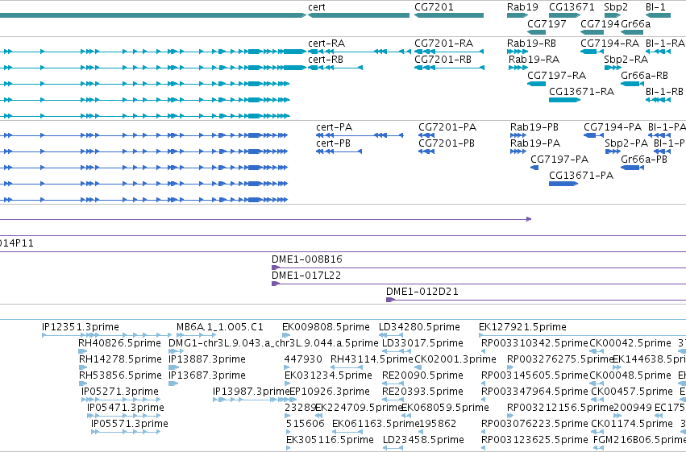686x452 pixels.
Task: Select transcript CG7201-RA
Action: point(449,52)
